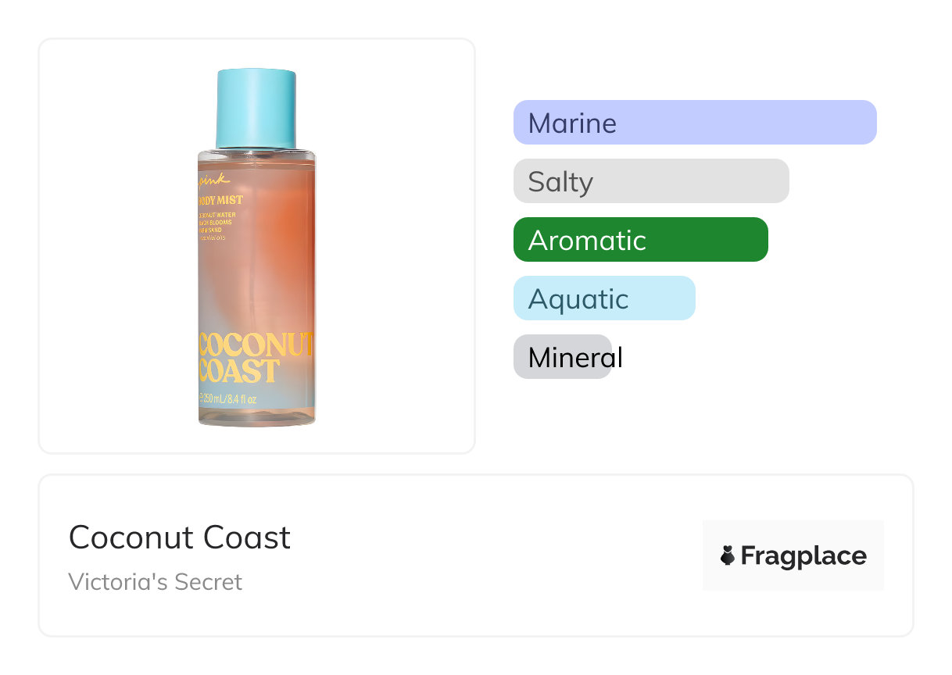Click the scent ingredients list on bottle

coord(220,227)
